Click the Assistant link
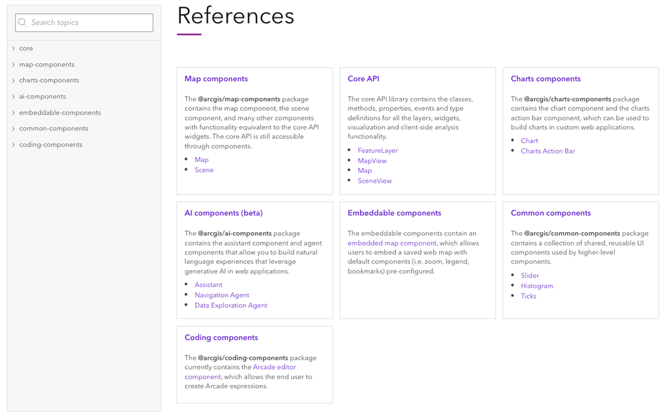 point(209,284)
